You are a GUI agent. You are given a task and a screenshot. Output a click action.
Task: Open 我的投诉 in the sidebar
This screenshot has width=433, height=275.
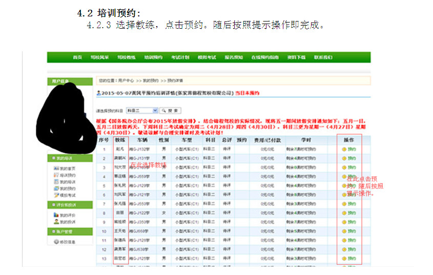[x=67, y=222]
